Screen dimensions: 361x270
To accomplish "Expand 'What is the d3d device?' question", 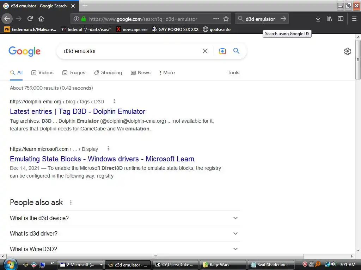I will [x=124, y=218].
